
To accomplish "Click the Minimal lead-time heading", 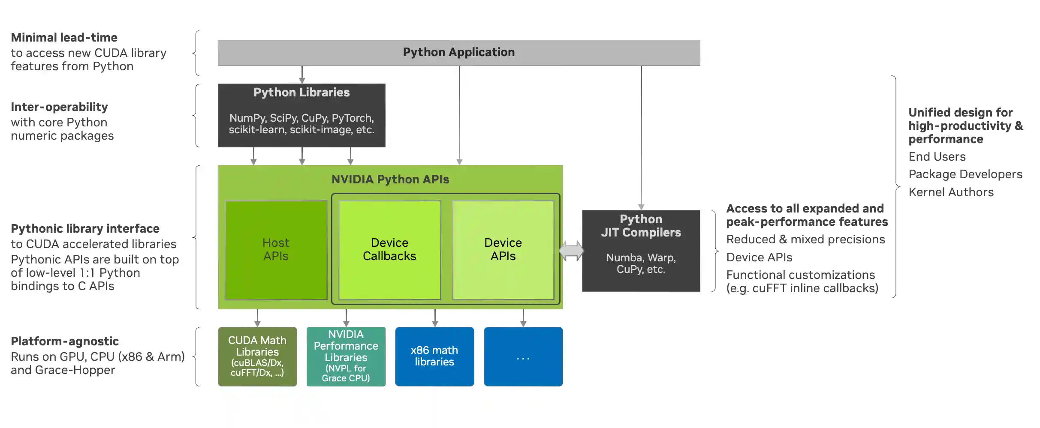I will tap(64, 37).
